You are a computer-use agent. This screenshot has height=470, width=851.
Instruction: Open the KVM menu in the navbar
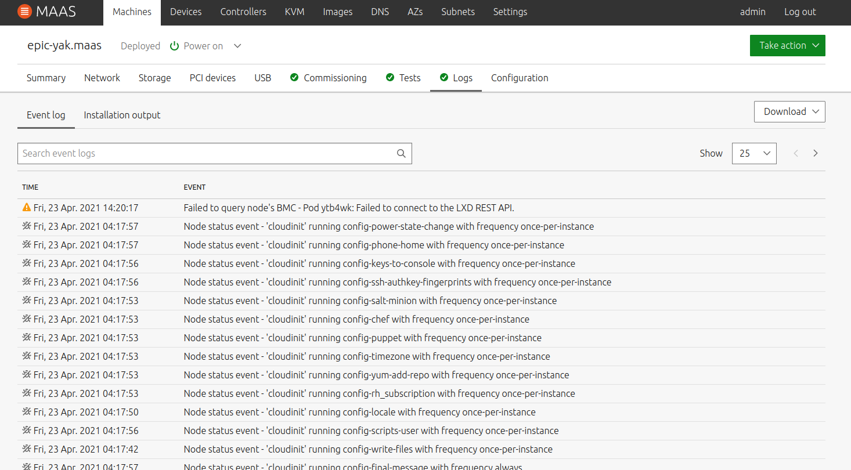294,12
